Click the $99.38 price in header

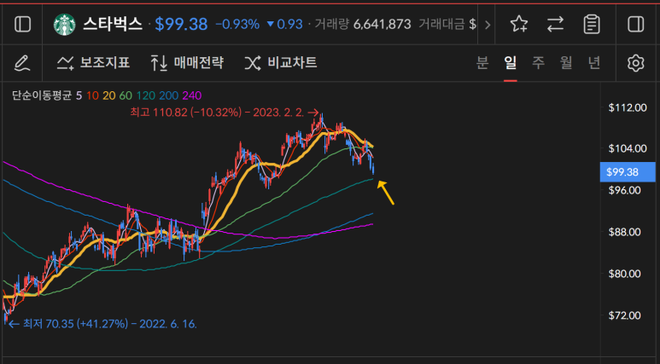tap(181, 25)
